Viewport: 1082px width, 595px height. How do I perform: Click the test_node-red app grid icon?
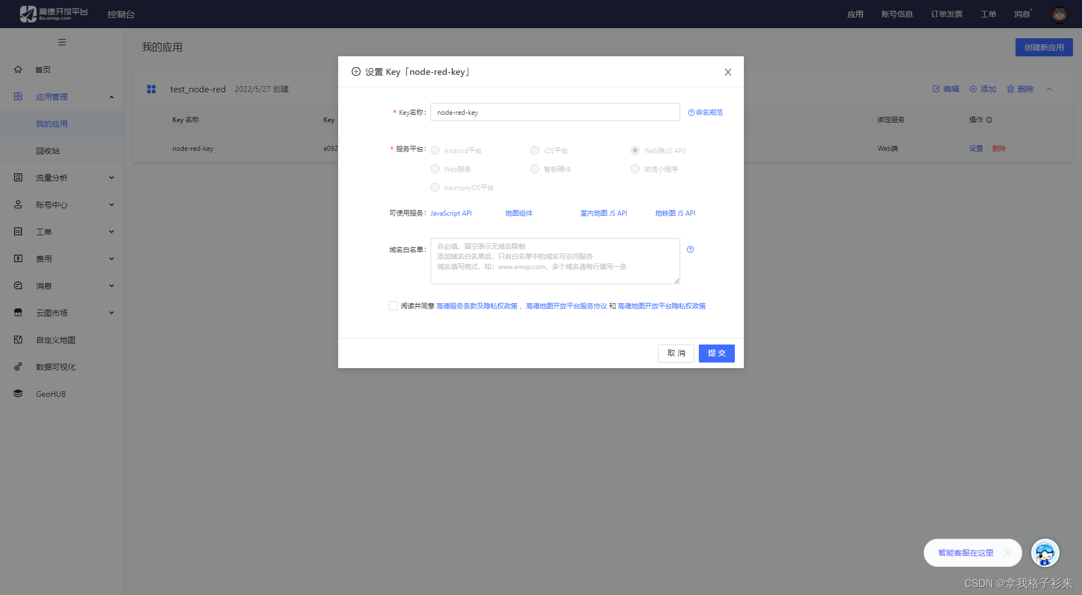151,89
